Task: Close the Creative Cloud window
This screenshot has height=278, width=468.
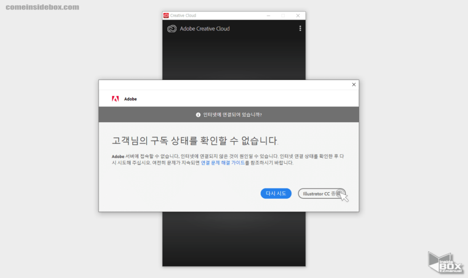Action: 298,16
